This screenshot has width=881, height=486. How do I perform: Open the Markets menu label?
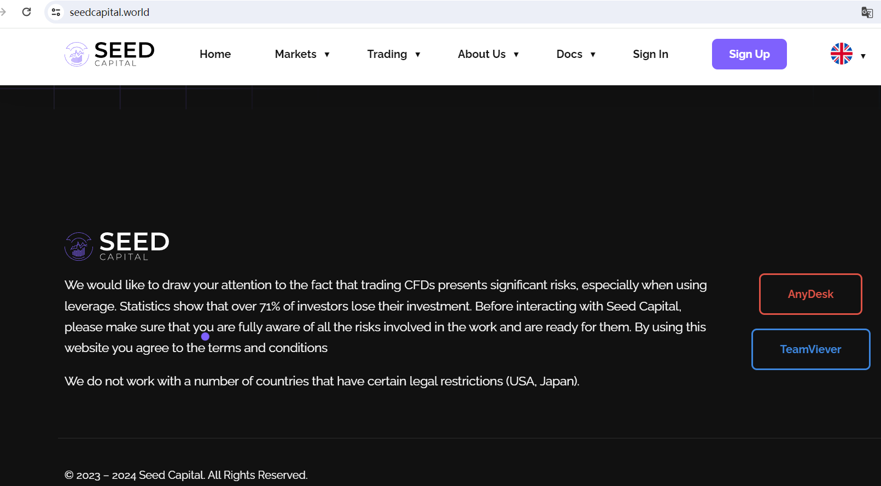(x=295, y=54)
